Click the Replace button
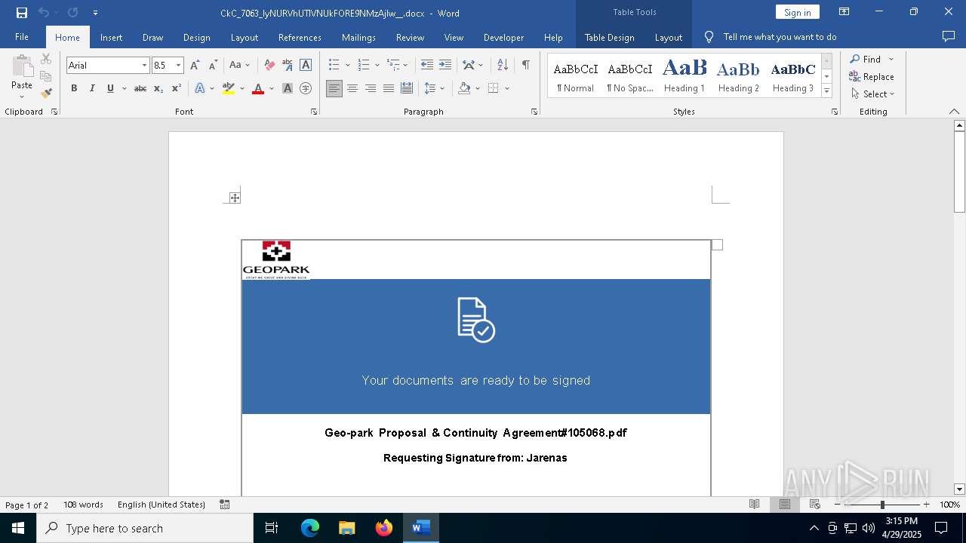The width and height of the screenshot is (966, 543). tap(872, 76)
